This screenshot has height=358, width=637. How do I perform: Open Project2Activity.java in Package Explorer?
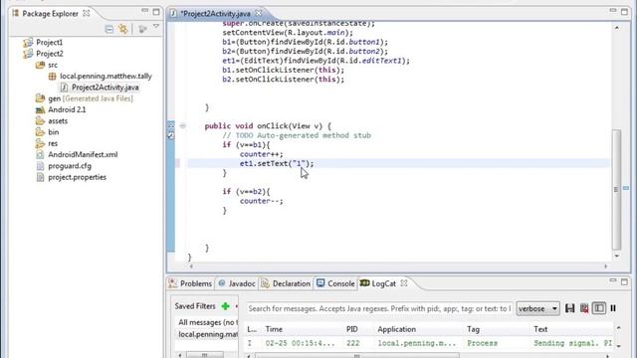pyautogui.click(x=105, y=88)
